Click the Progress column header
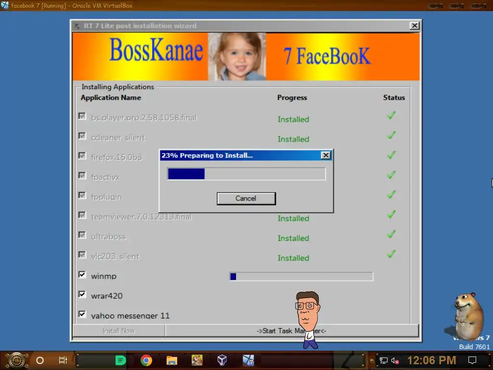This screenshot has height=370, width=493. [292, 97]
